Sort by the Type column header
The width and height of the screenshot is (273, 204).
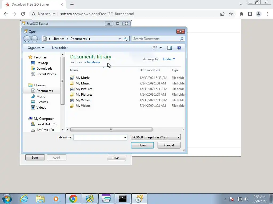pos(175,70)
